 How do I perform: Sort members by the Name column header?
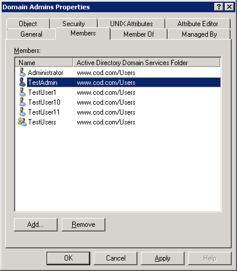coord(44,62)
